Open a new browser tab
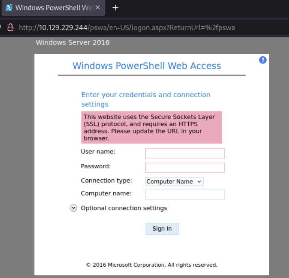 [115, 8]
